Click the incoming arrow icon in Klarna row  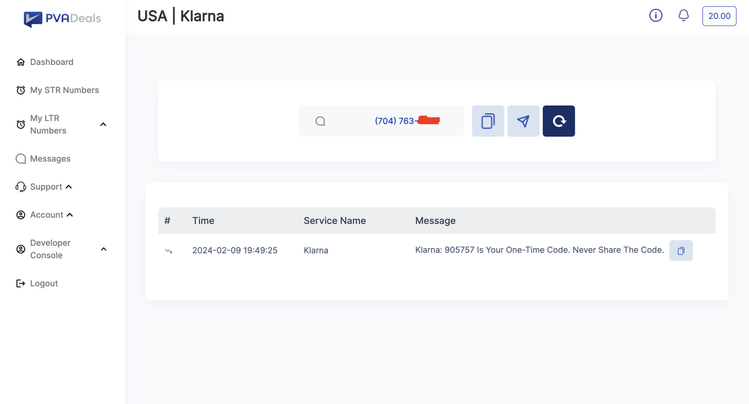[x=169, y=251]
